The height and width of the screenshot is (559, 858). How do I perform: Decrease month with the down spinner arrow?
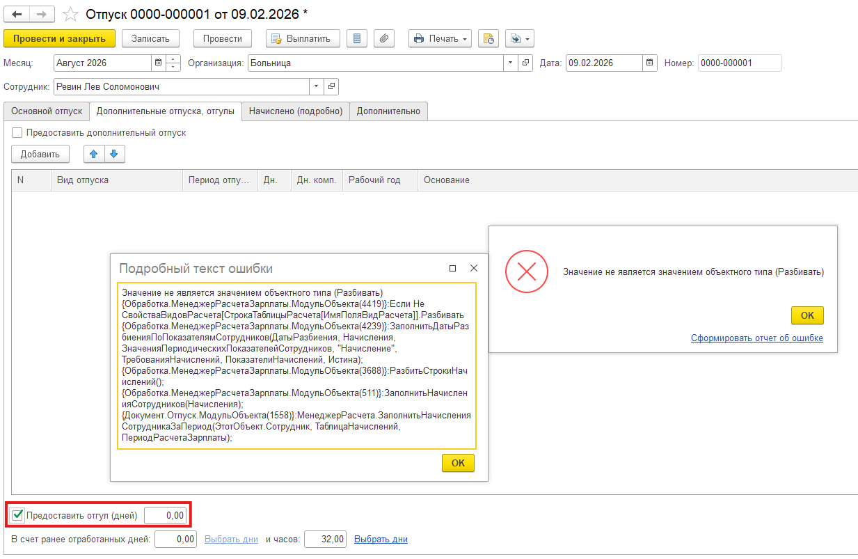coord(173,67)
